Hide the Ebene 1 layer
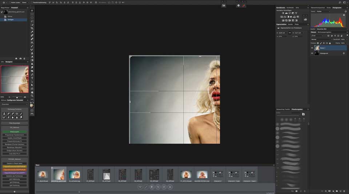The image size is (349, 194). (x=312, y=48)
